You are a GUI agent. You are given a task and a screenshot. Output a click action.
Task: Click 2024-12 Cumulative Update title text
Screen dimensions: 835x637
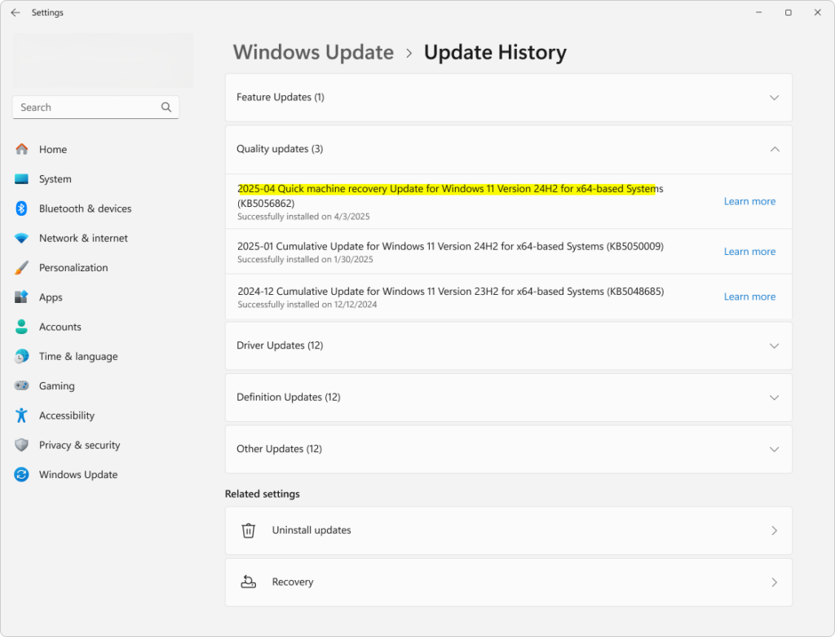coord(450,292)
